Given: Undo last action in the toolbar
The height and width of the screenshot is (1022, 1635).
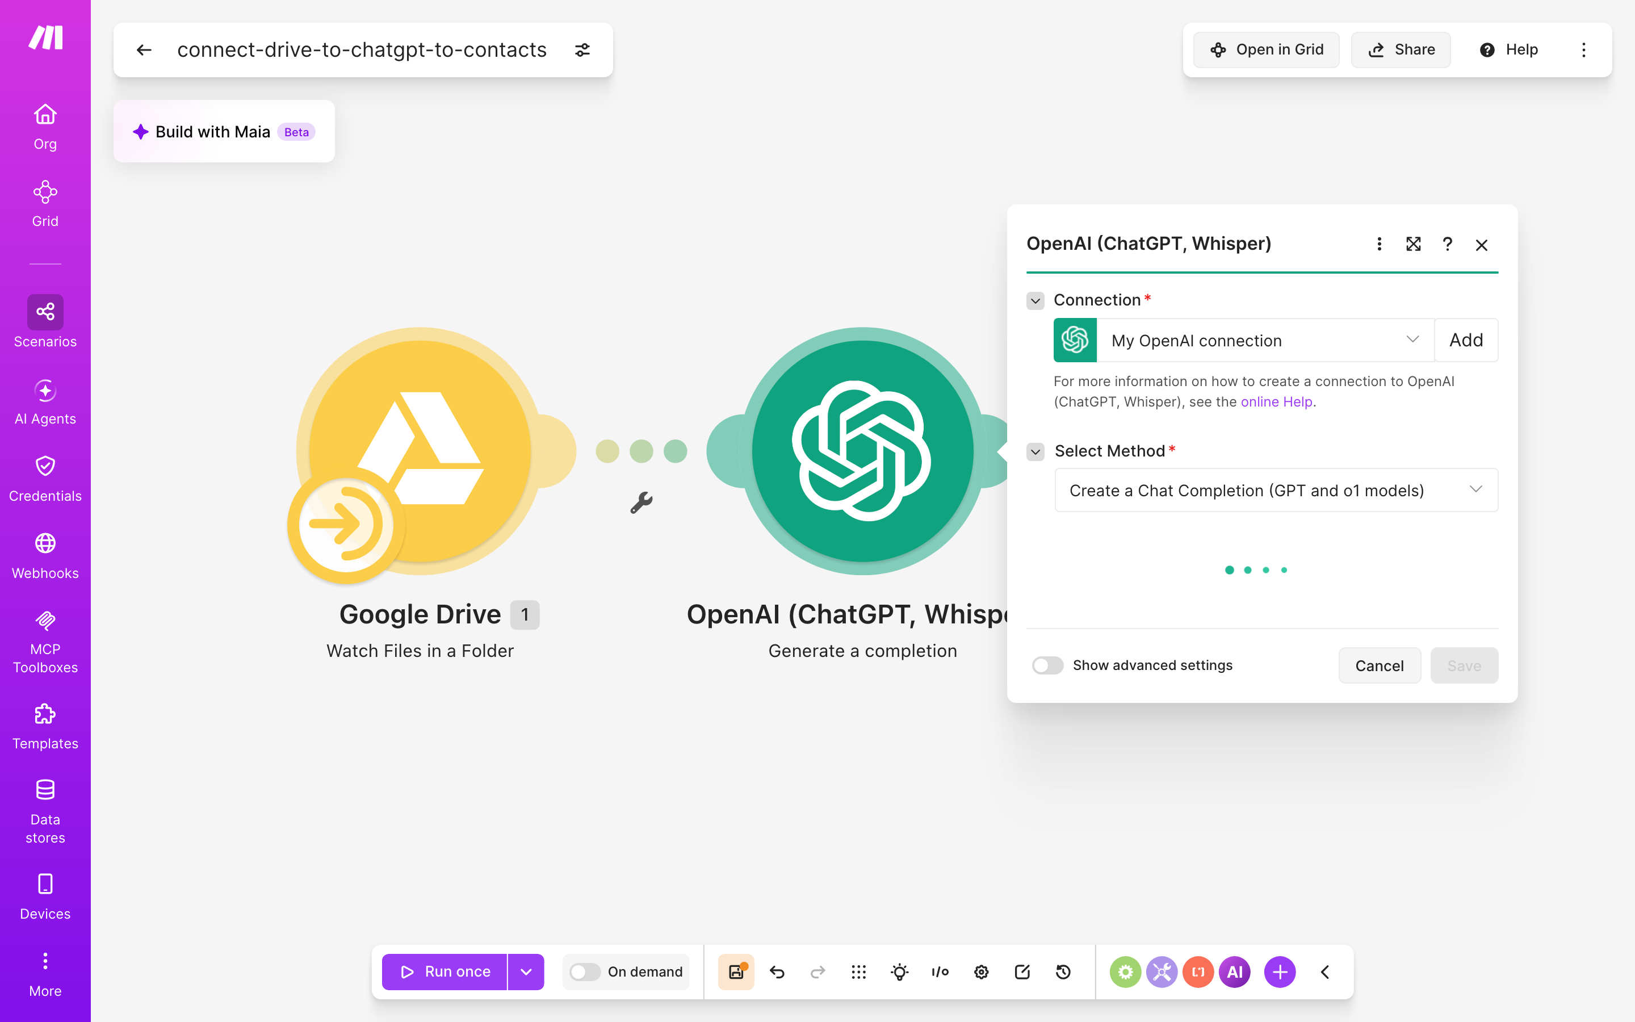Looking at the screenshot, I should click(x=777, y=972).
